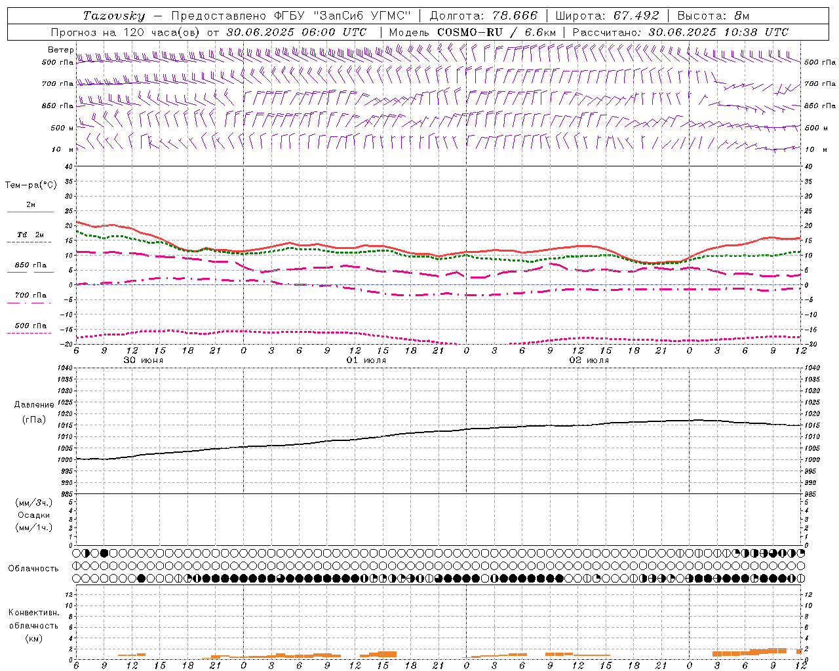Click the 01 июля date label
This screenshot has width=839, height=671.
[x=366, y=360]
